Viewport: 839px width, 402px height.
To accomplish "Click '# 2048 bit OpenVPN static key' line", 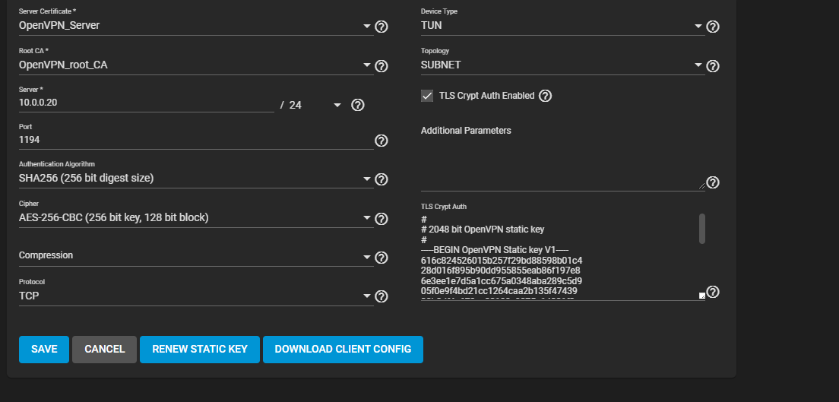I will coord(483,229).
